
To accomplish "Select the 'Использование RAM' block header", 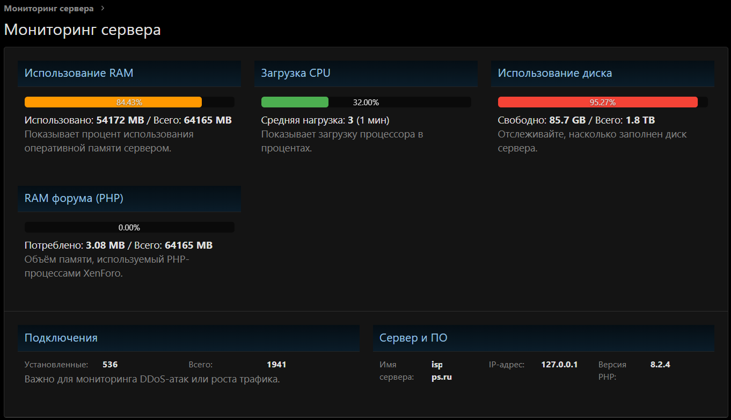I will pos(79,73).
